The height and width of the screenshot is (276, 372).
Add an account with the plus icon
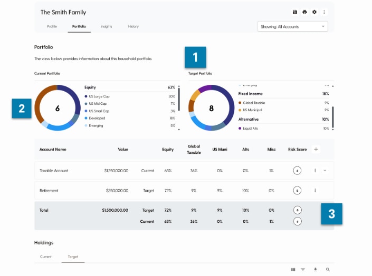[316, 150]
